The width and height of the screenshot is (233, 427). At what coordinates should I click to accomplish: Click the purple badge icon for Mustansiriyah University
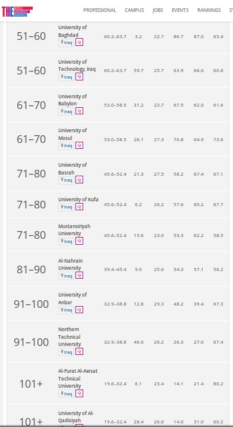pyautogui.click(x=79, y=241)
